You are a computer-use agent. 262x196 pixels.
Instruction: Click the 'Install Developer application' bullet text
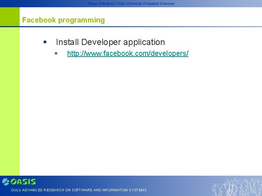click(111, 42)
